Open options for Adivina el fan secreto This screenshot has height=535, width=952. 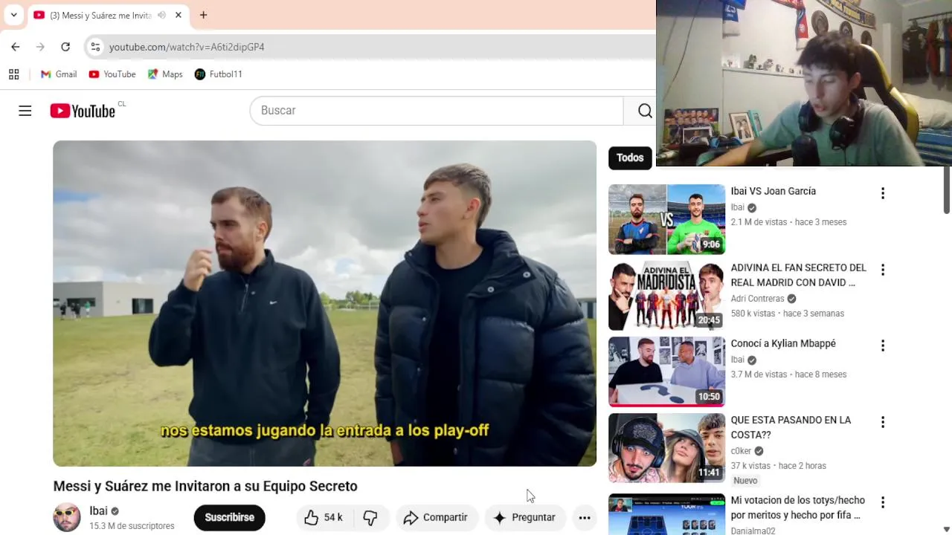tap(883, 270)
